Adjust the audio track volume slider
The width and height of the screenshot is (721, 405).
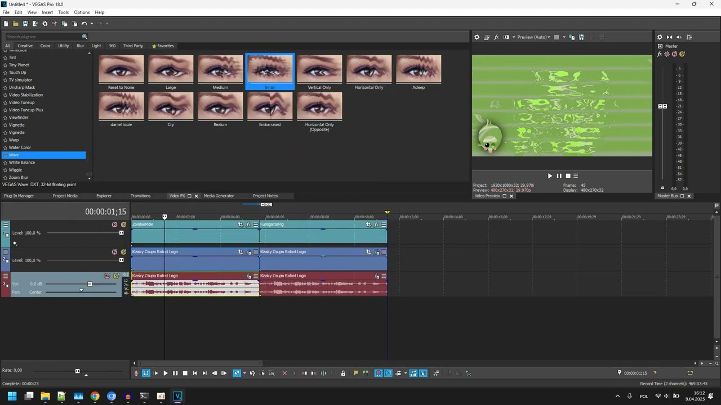pos(90,284)
